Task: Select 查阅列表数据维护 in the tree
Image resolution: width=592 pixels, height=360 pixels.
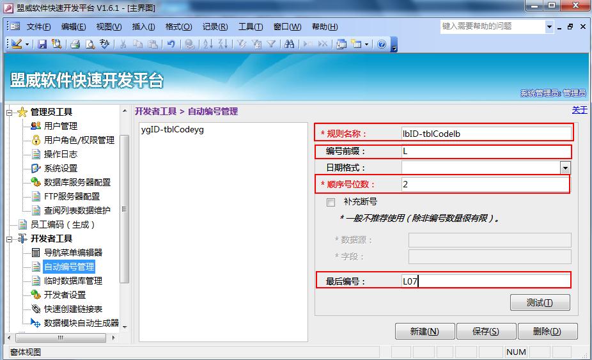Action: (77, 210)
